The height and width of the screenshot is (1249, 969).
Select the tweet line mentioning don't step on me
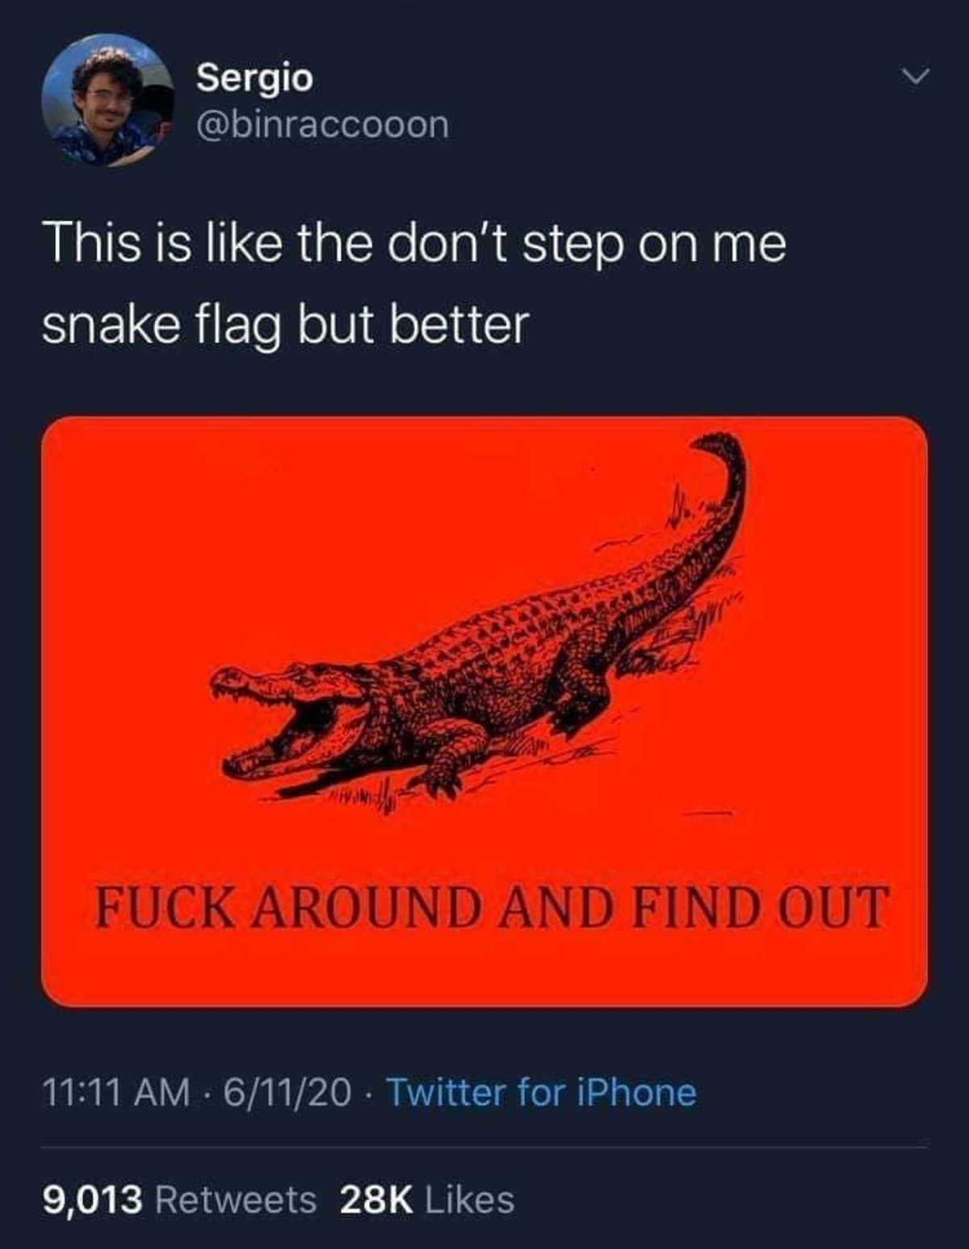point(413,243)
